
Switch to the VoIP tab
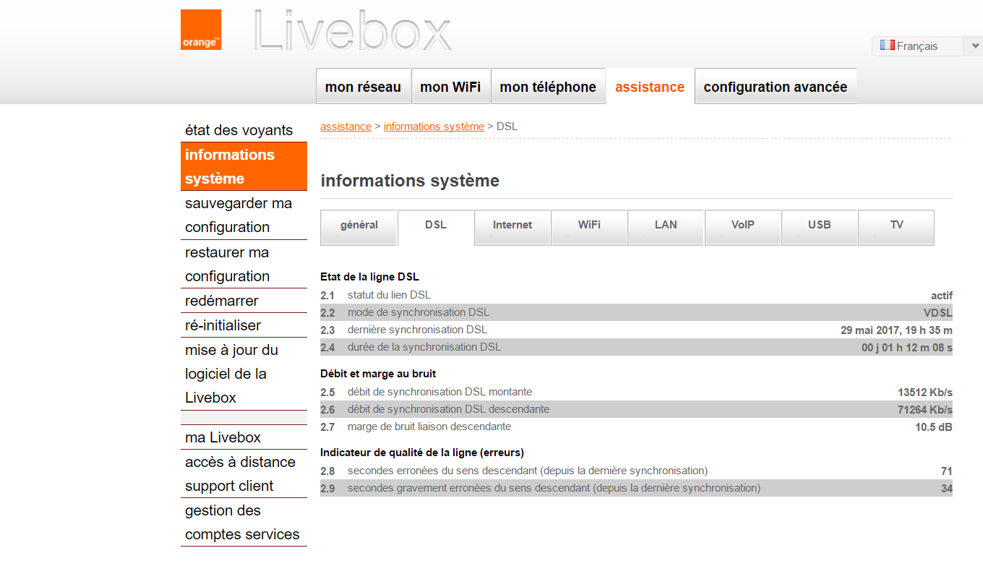(743, 227)
